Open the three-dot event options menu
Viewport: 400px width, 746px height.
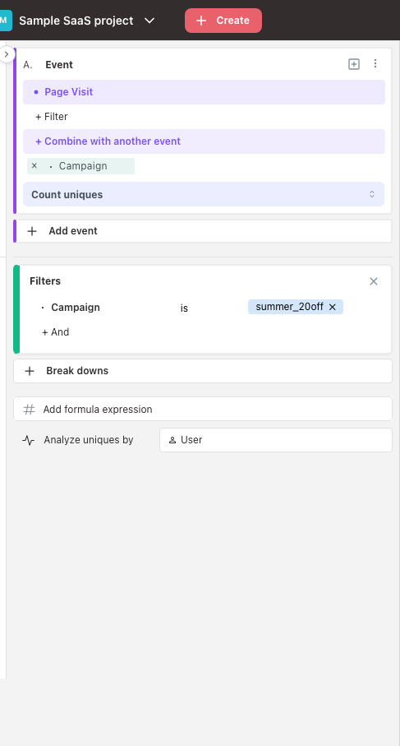point(375,63)
